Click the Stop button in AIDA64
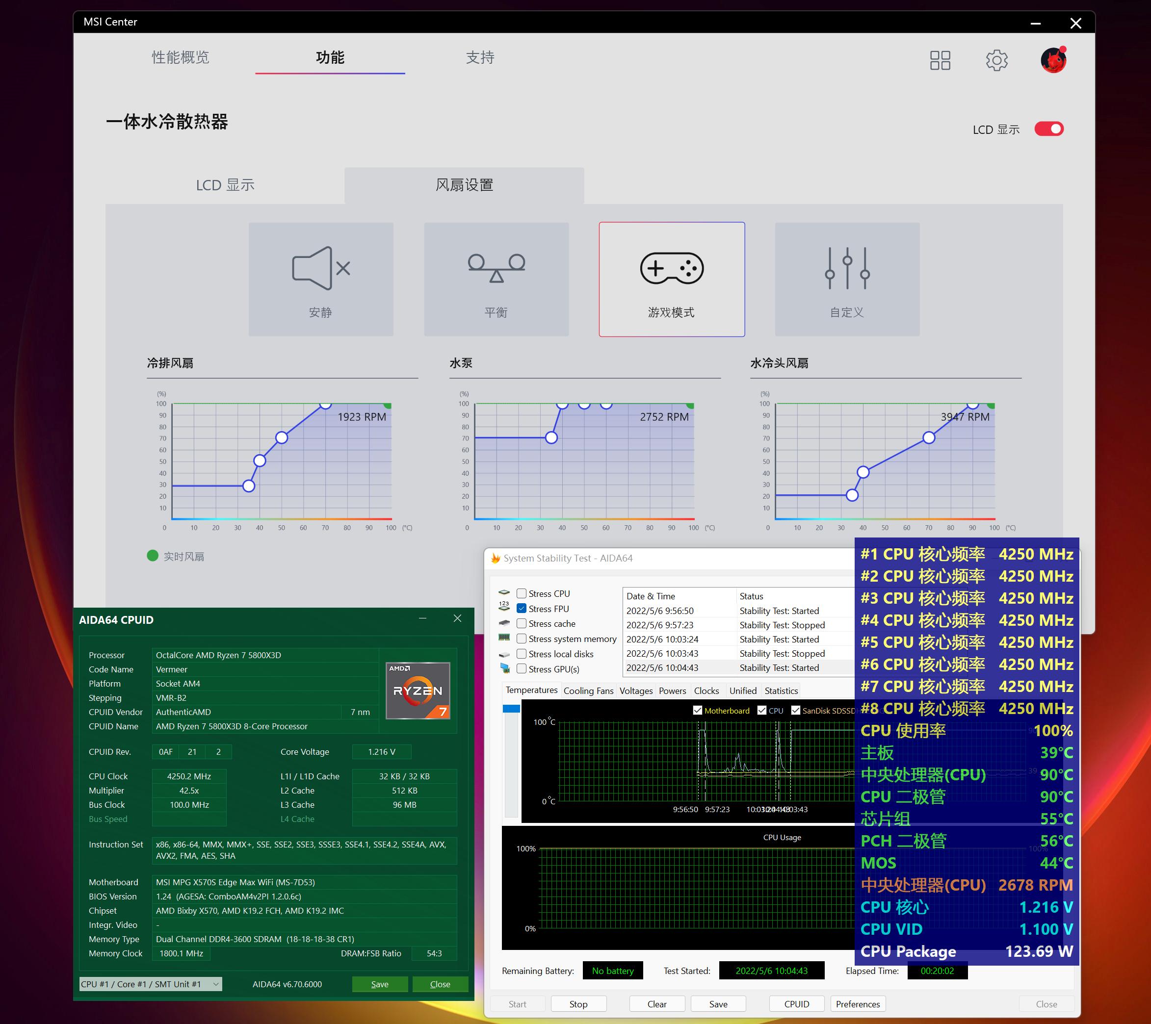This screenshot has width=1151, height=1024. tap(578, 1004)
